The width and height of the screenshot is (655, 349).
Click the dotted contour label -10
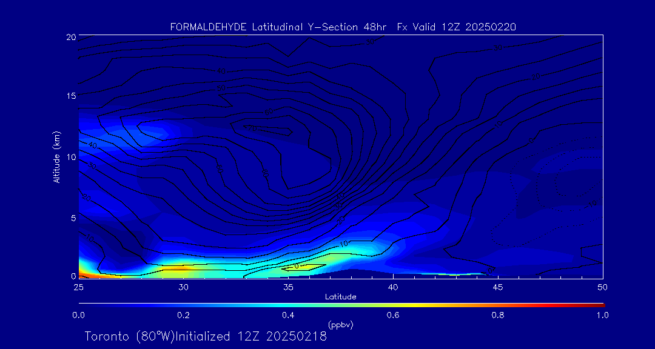[590, 204]
